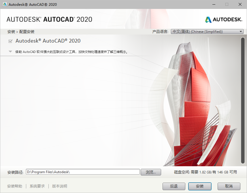Screen dimensions: 247x193
Task: Expand the AutoCAD product description disclosure arrow
Action: [10, 51]
